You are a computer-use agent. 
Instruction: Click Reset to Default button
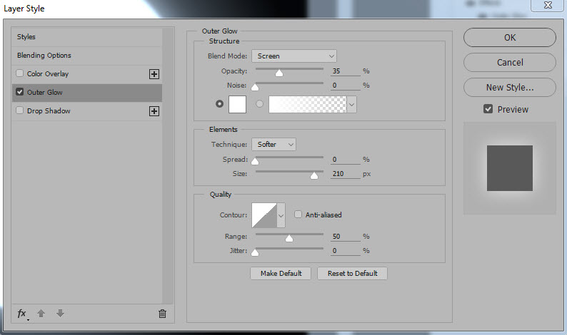click(x=352, y=273)
